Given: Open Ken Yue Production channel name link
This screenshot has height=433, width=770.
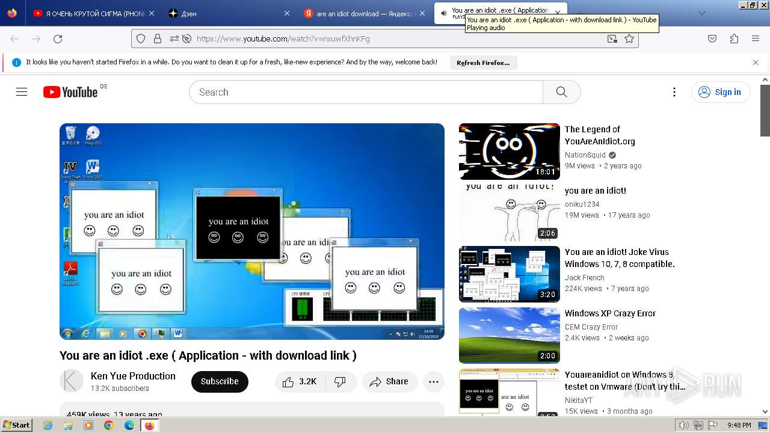Looking at the screenshot, I should pyautogui.click(x=133, y=376).
